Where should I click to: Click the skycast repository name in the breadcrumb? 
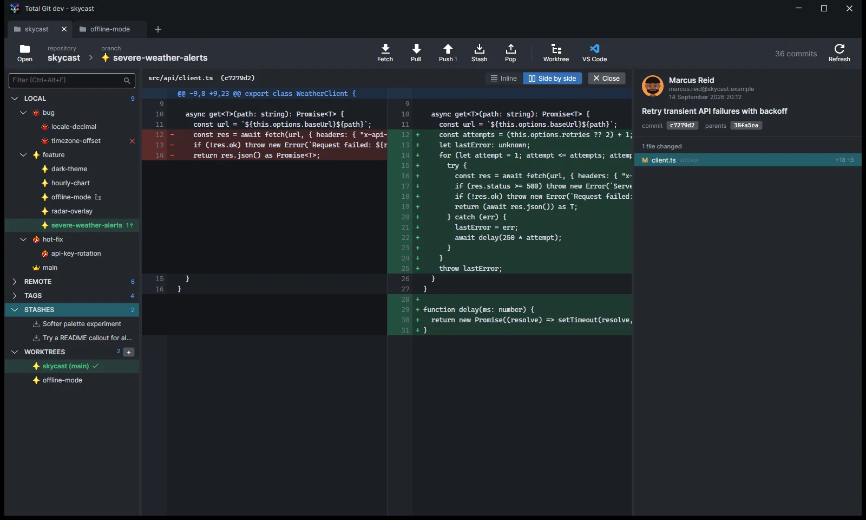(x=64, y=58)
